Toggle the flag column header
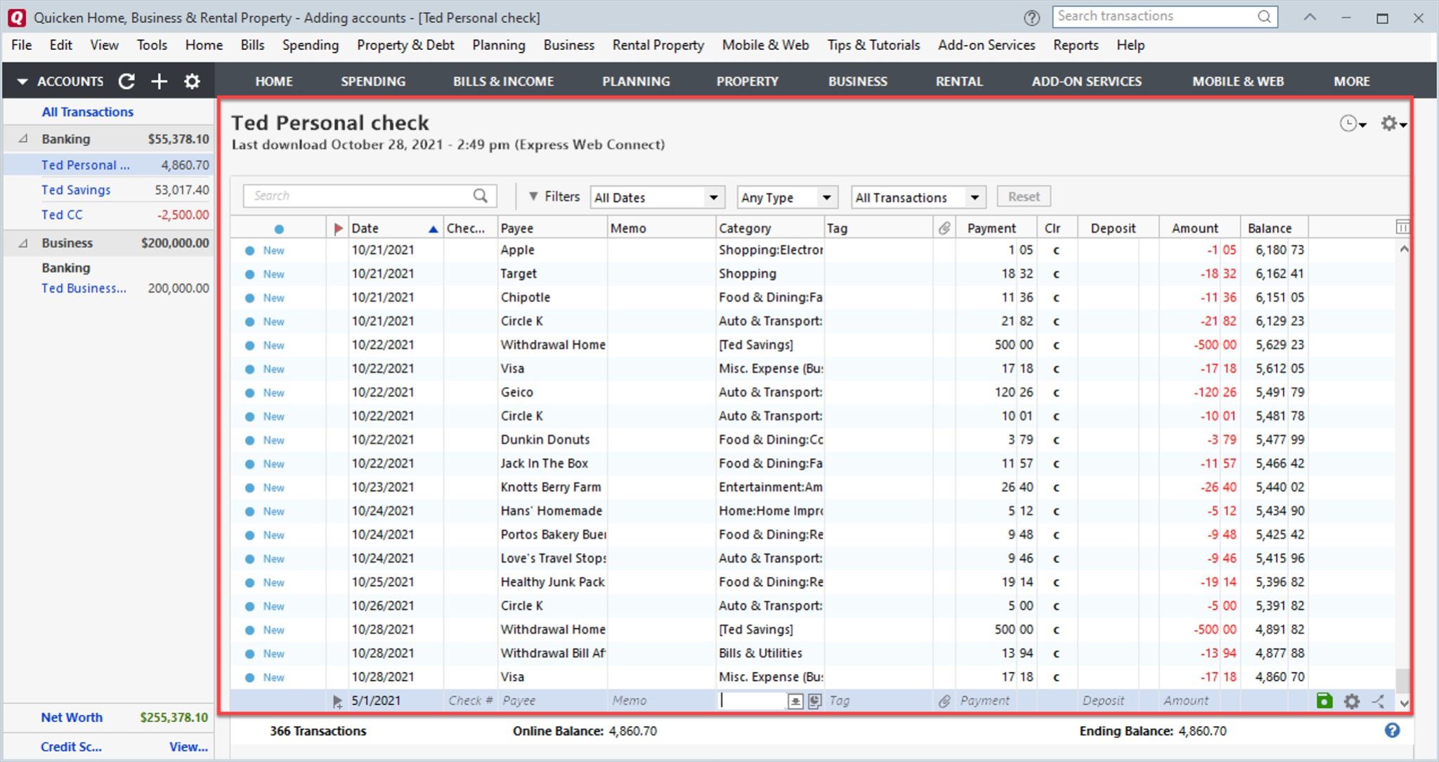The width and height of the screenshot is (1439, 762). coord(338,228)
